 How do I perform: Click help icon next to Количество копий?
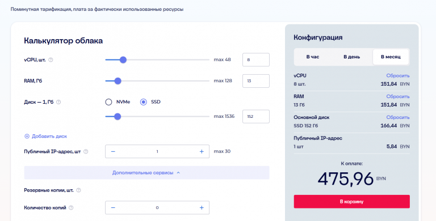pos(71,207)
